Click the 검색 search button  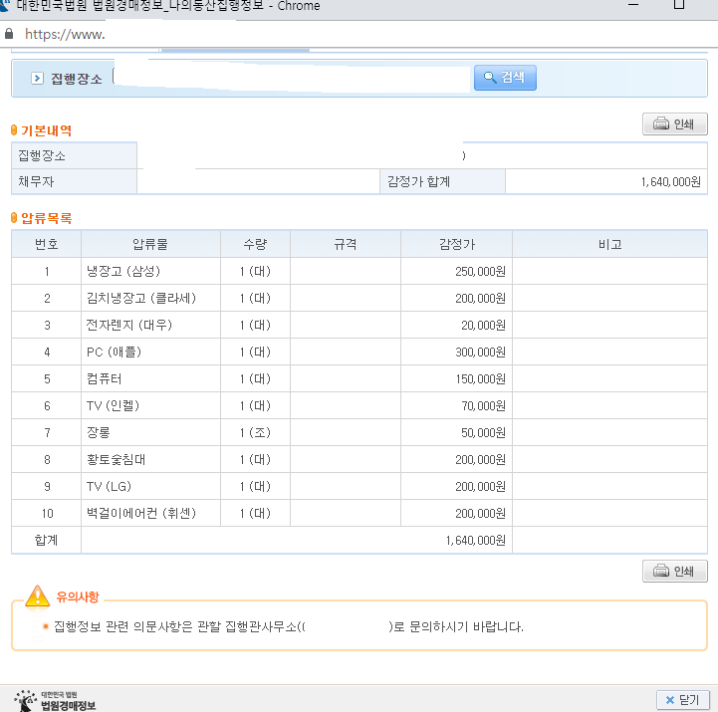(x=505, y=78)
